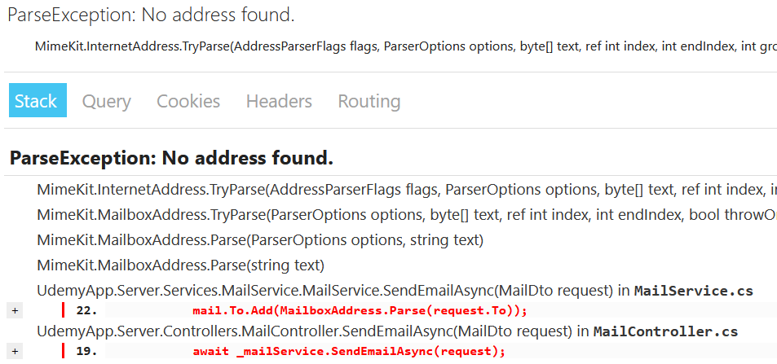The image size is (777, 364).
Task: Click the bold ParseException stack heading
Action: pyautogui.click(x=171, y=158)
